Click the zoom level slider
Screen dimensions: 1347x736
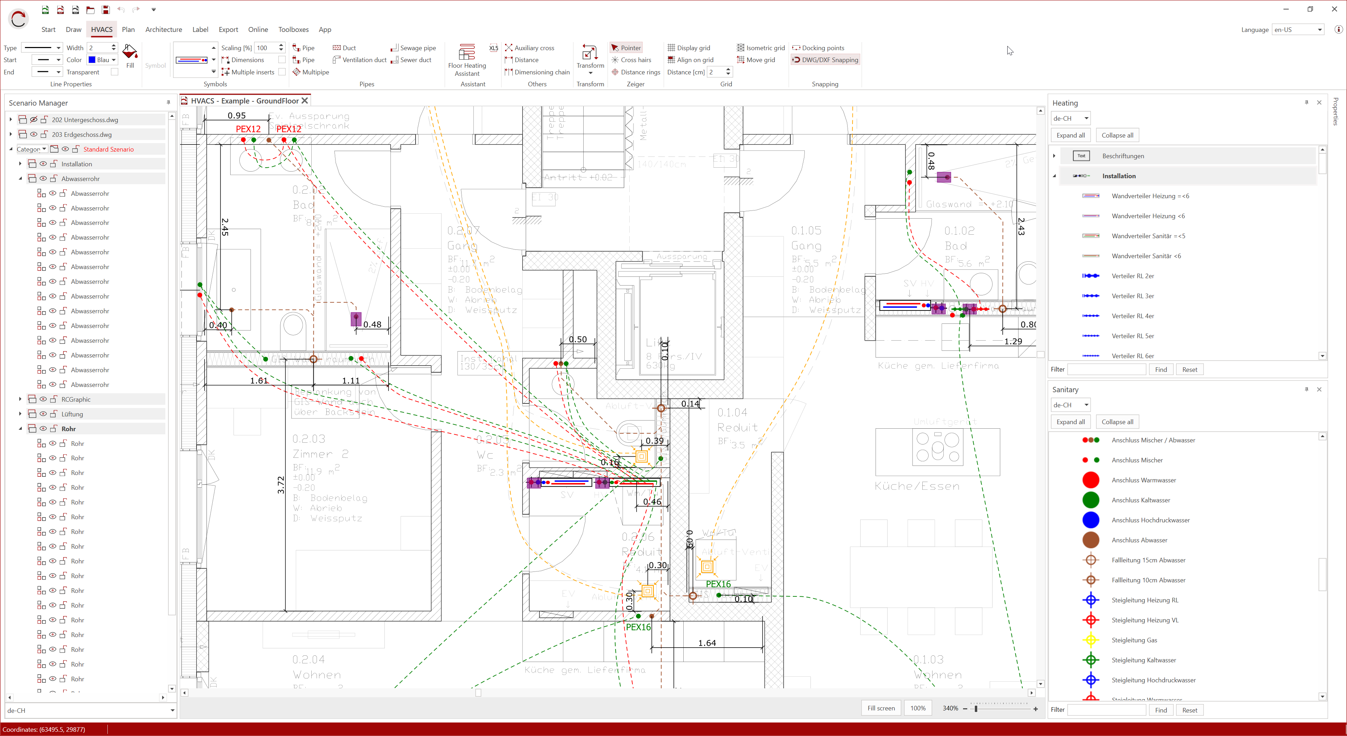coord(976,708)
